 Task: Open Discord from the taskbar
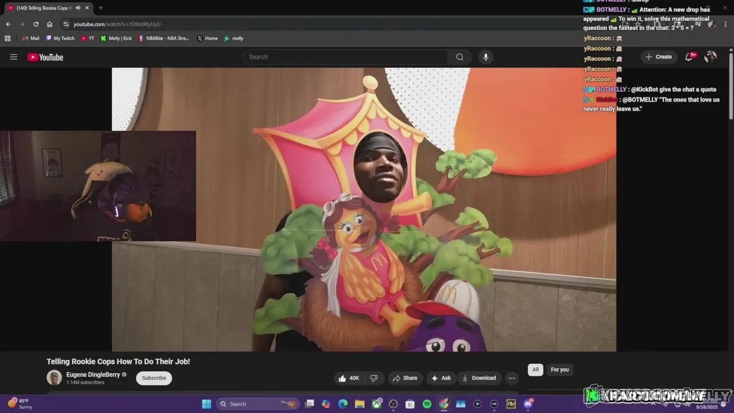point(528,404)
